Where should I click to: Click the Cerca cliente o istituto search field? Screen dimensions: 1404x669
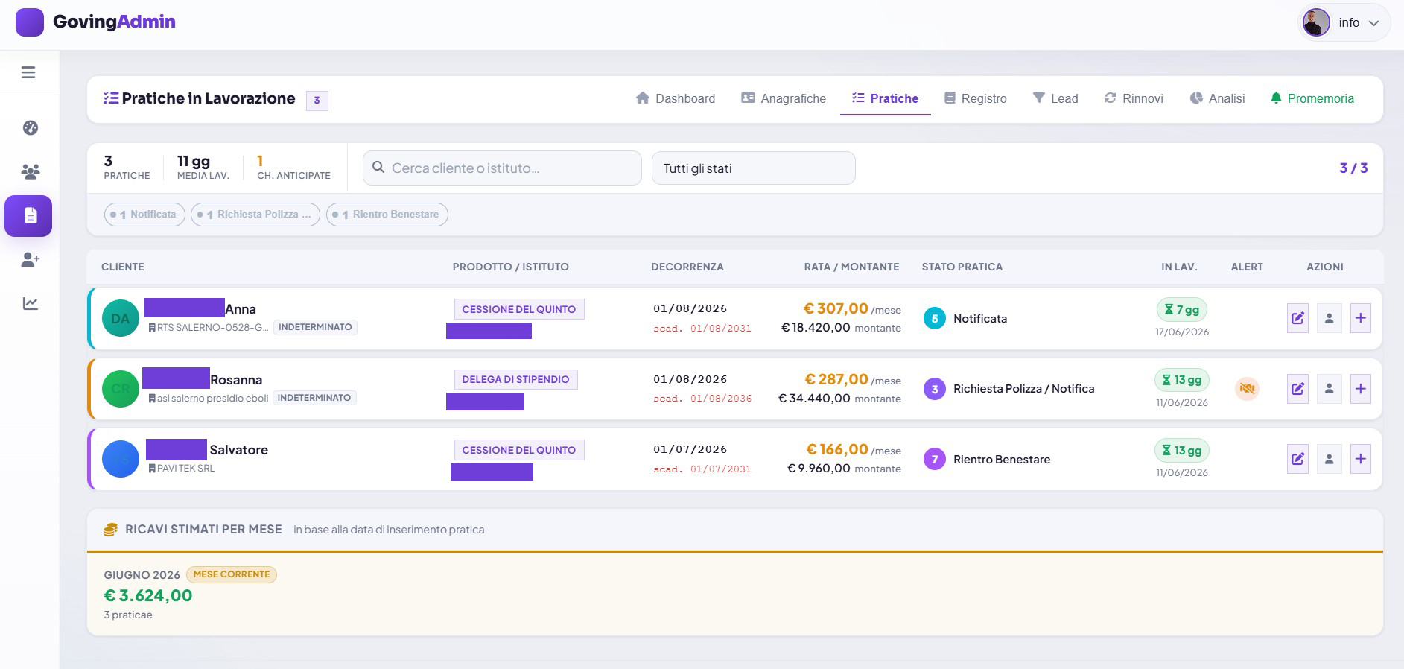point(502,168)
